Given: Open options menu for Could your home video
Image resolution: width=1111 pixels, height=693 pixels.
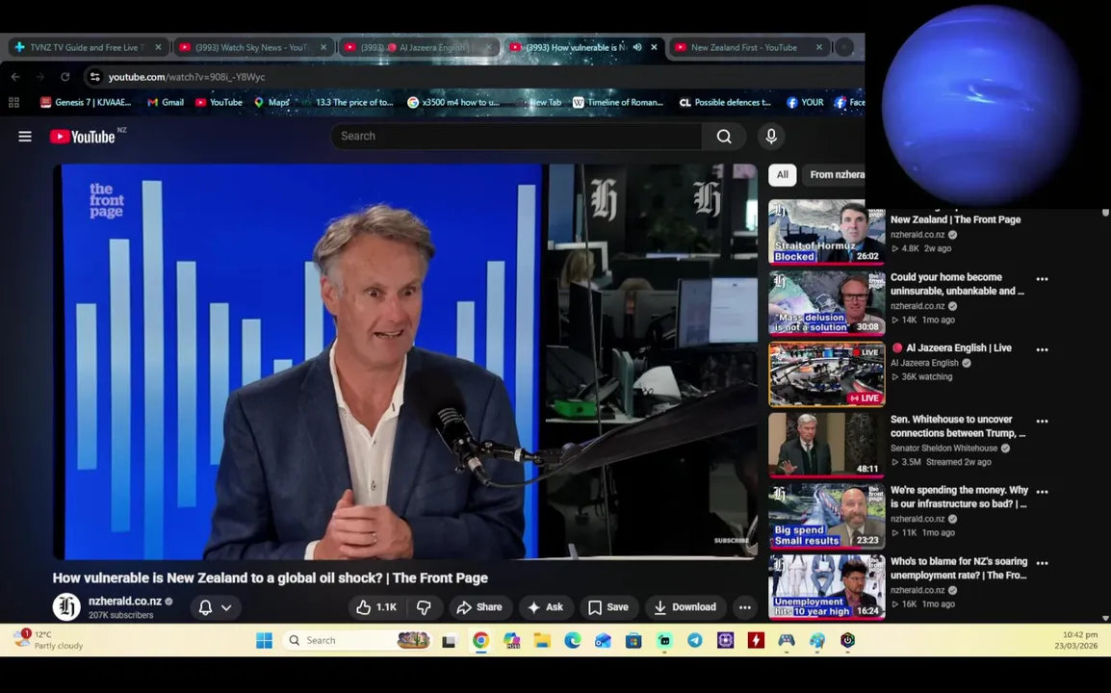Looking at the screenshot, I should [x=1043, y=279].
